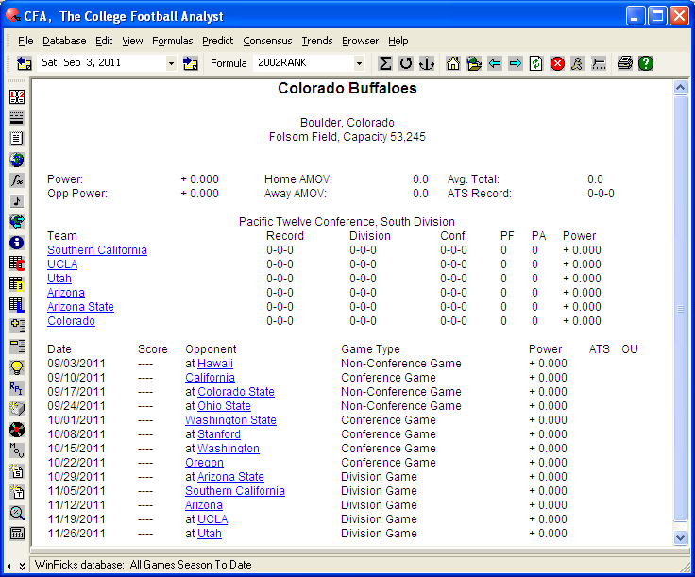Click the light bulb sidebar icon

tap(17, 367)
